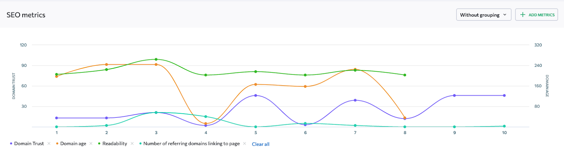564x158 pixels.
Task: Remove Domain Trust metric with its x icon
Action: point(49,144)
